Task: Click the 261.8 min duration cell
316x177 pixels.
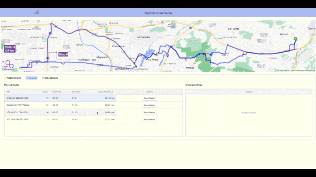Action: coord(109,98)
